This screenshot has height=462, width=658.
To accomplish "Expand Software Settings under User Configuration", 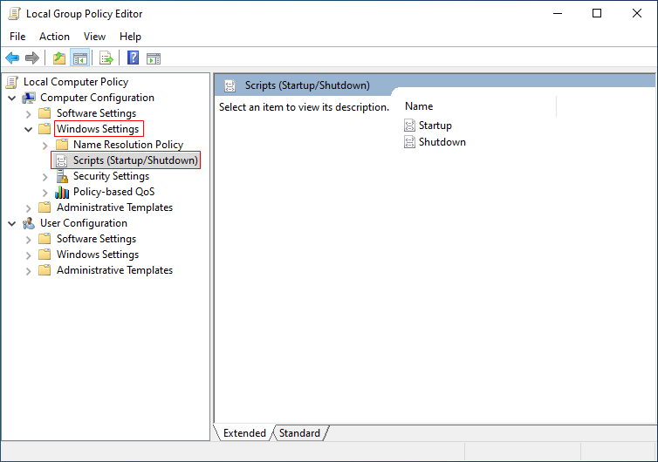I will click(29, 240).
